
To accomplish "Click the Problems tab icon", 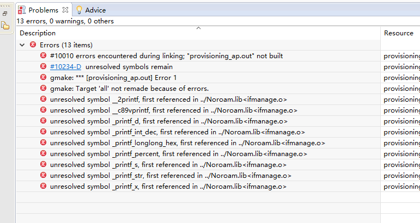I will 22,10.
